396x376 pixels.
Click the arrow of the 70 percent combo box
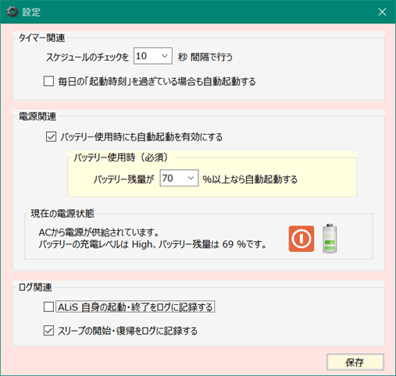pos(191,178)
